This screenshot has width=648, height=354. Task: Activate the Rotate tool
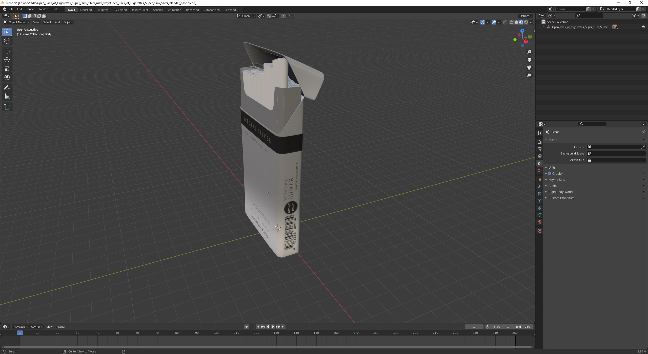click(x=7, y=60)
